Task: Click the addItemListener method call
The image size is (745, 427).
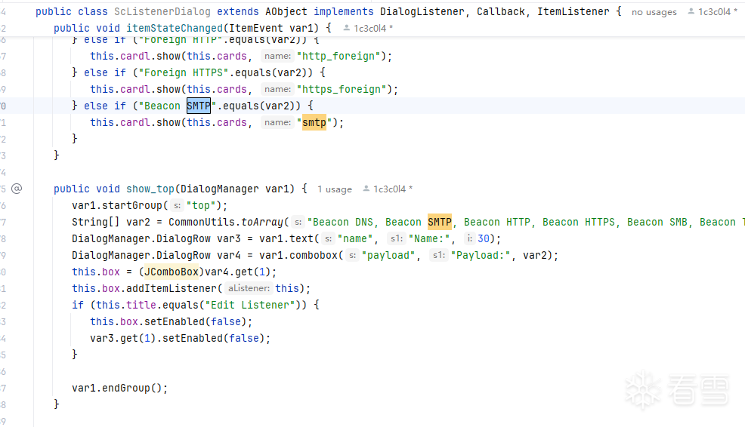Action: pos(172,288)
